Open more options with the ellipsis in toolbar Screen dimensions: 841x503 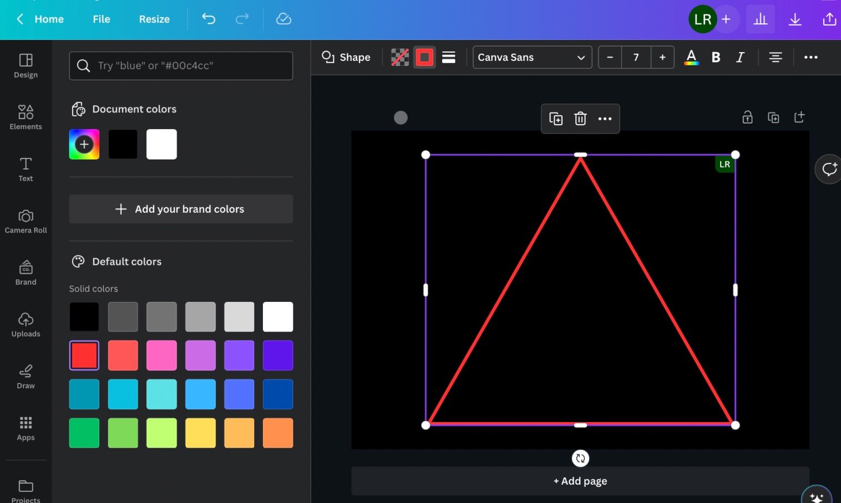point(811,57)
